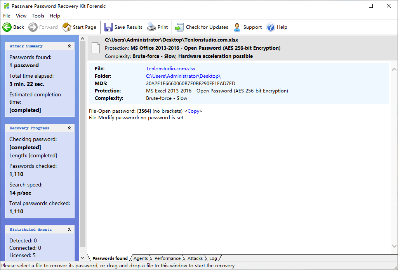This screenshot has height=270, width=398.
Task: Click the green Back arrow icon
Action: point(7,27)
